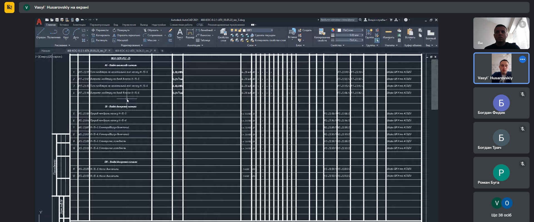Insert a Таблица (Table)
This screenshot has width=534, height=222.
[203, 40]
